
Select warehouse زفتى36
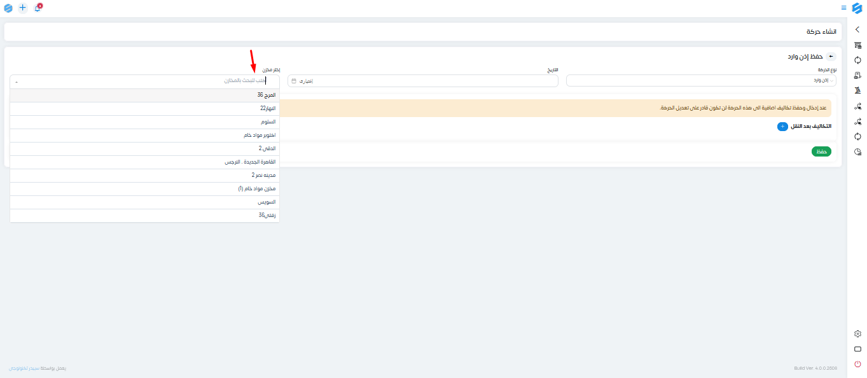coord(144,215)
